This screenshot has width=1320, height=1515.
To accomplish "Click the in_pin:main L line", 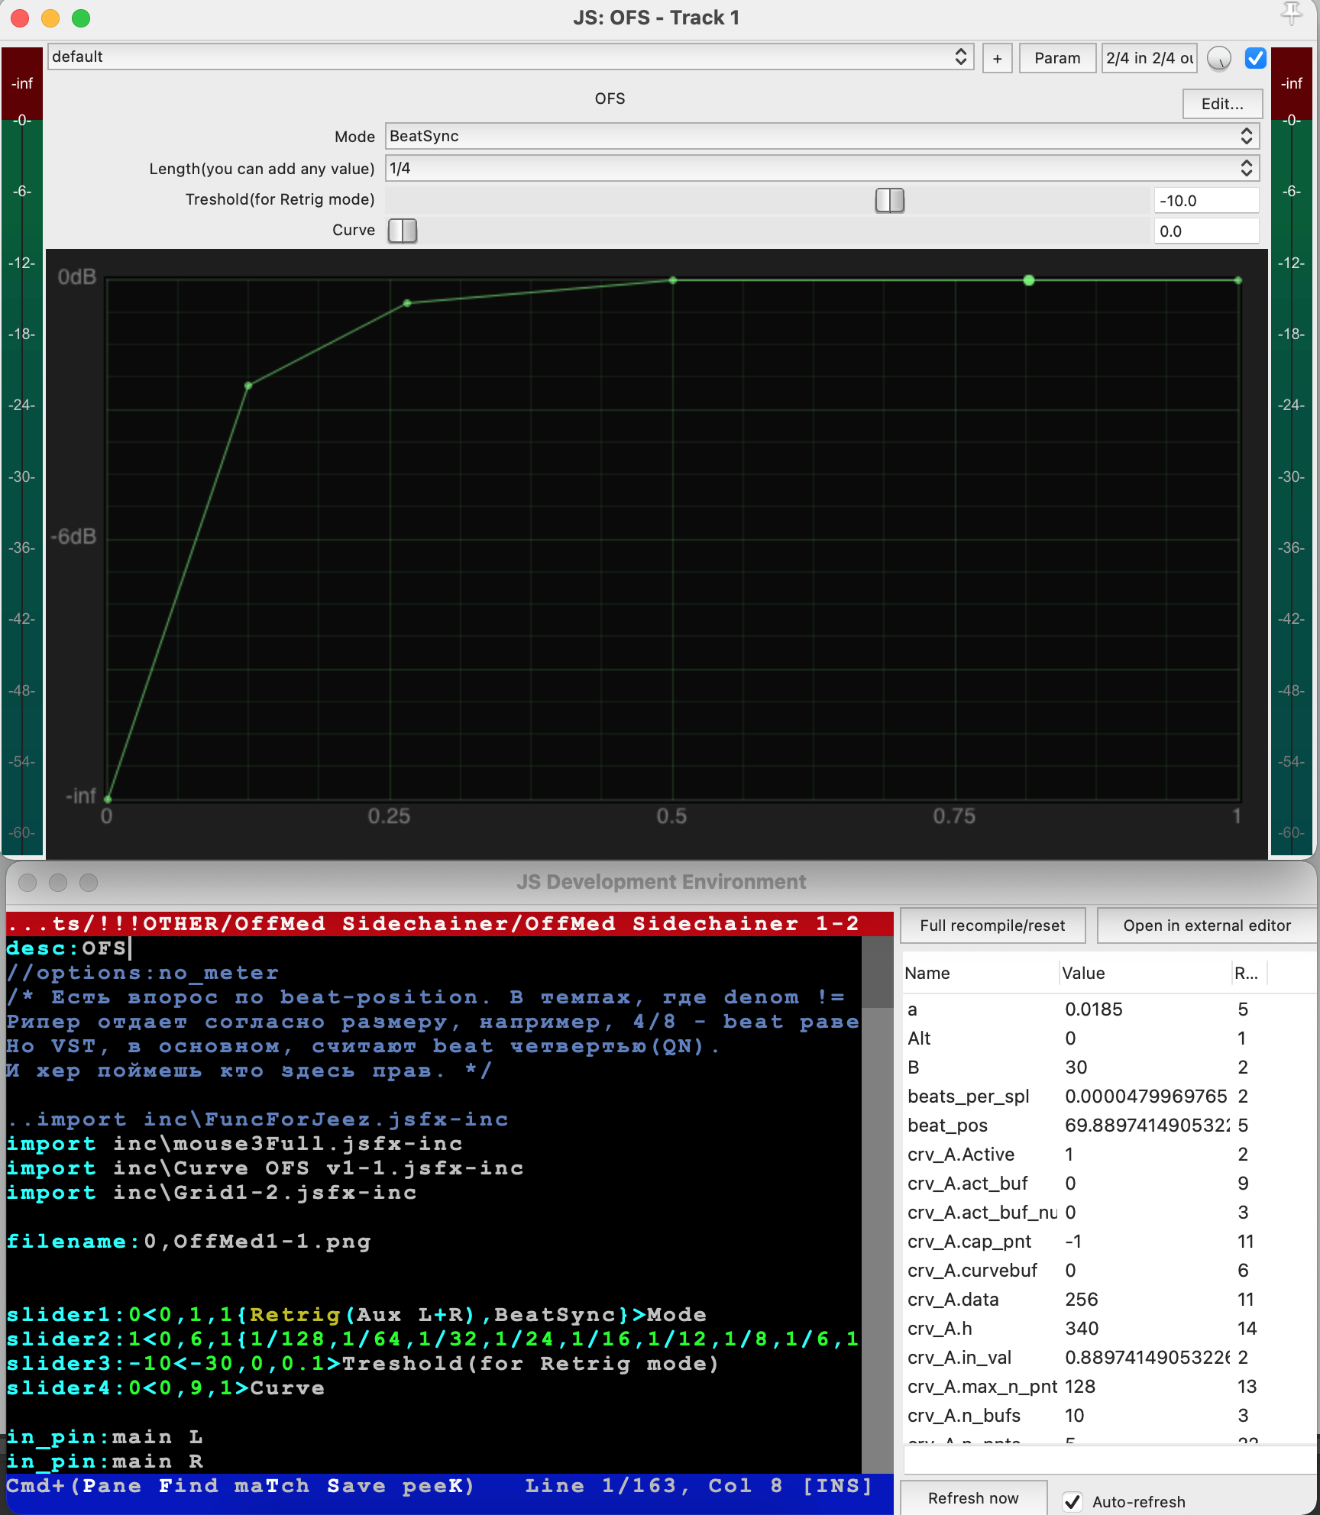I will coord(105,1437).
